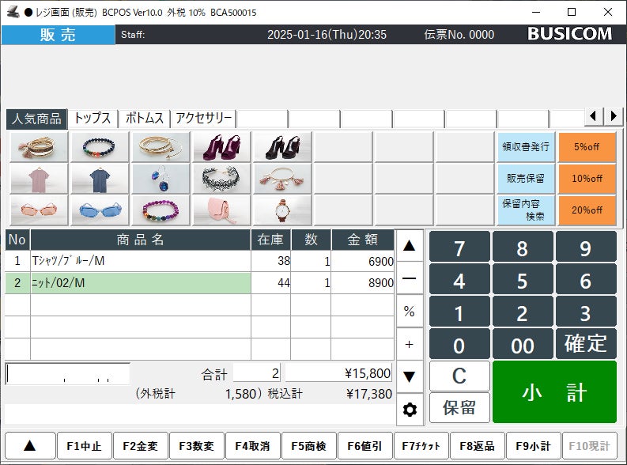Pick the pink shoulder bag product
Image resolution: width=627 pixels, height=465 pixels.
point(221,210)
